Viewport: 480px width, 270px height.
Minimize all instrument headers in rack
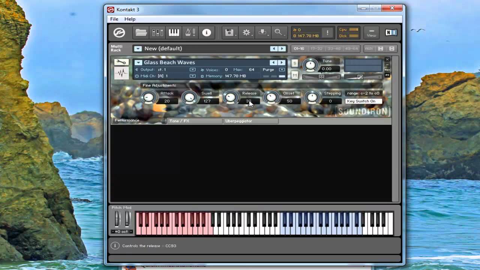[x=381, y=48]
